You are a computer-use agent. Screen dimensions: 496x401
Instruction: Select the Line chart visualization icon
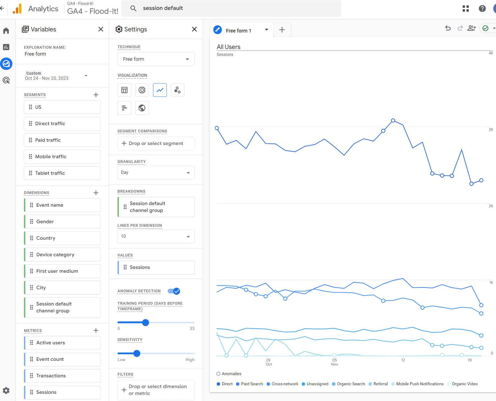[160, 90]
